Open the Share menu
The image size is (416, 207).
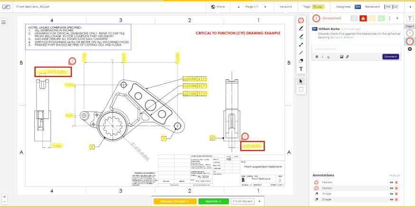218,7
